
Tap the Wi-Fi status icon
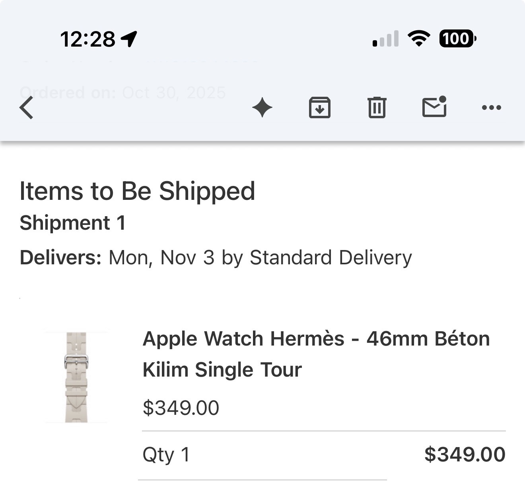point(419,39)
